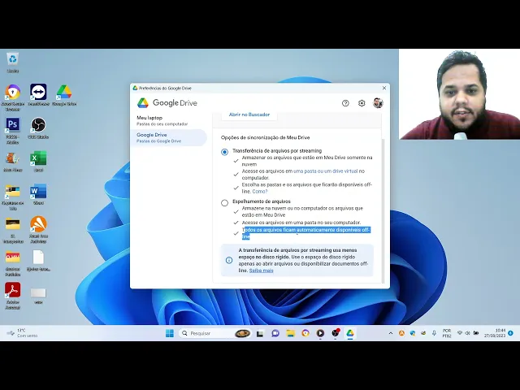This screenshot has width=520, height=390.
Task: Click 'Abrir no Buscador' button
Action: pos(249,115)
